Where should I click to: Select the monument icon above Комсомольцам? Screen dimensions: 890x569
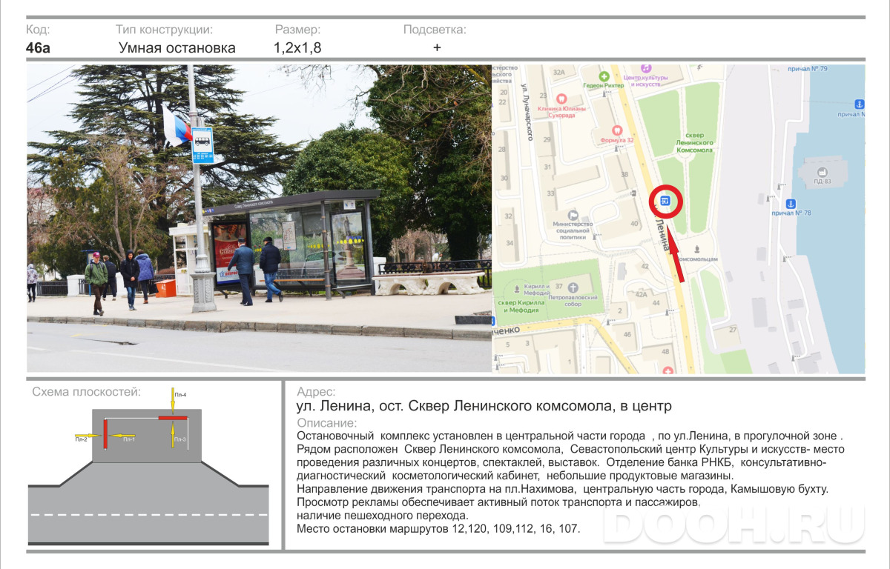[x=696, y=250]
